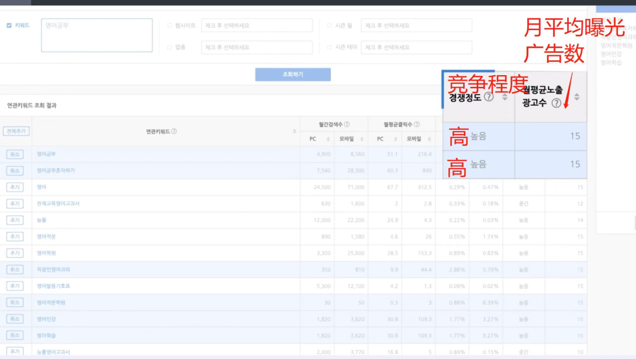636x359 pixels.
Task: Select 영어작문학원 in the right side panel
Action: point(616,45)
